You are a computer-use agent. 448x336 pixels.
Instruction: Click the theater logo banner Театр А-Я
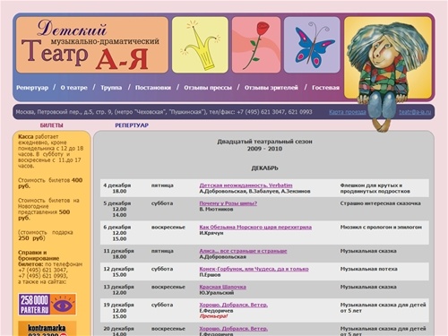tap(92, 45)
